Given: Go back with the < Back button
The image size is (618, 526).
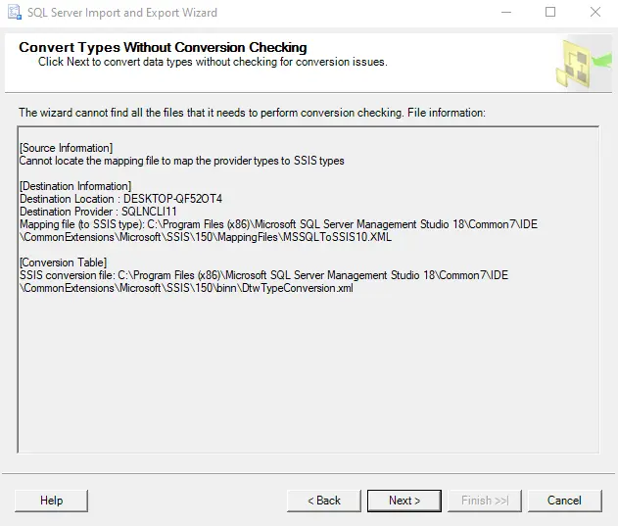Looking at the screenshot, I should coord(324,501).
